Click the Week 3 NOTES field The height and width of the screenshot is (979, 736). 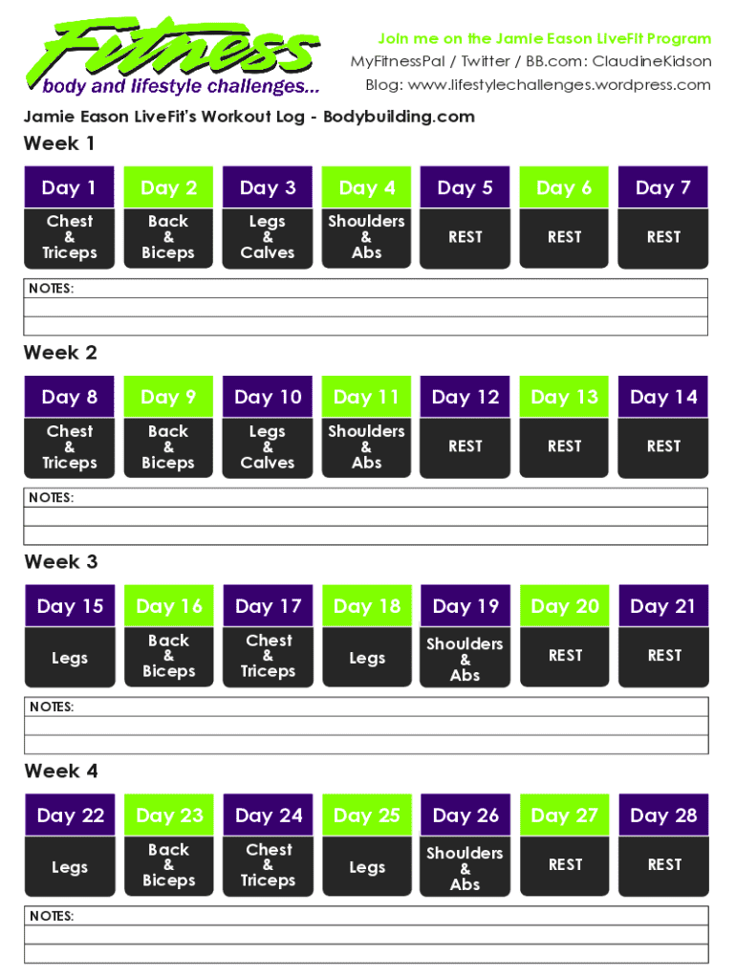pos(366,726)
